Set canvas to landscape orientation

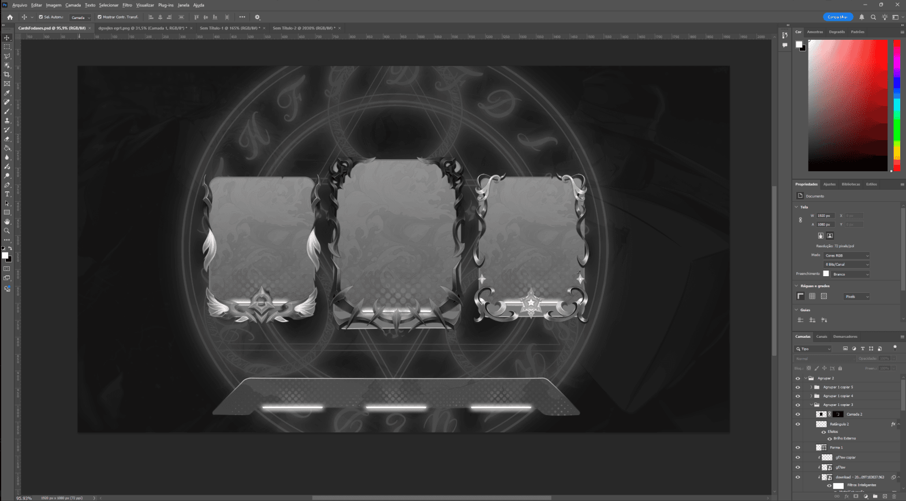pos(830,236)
